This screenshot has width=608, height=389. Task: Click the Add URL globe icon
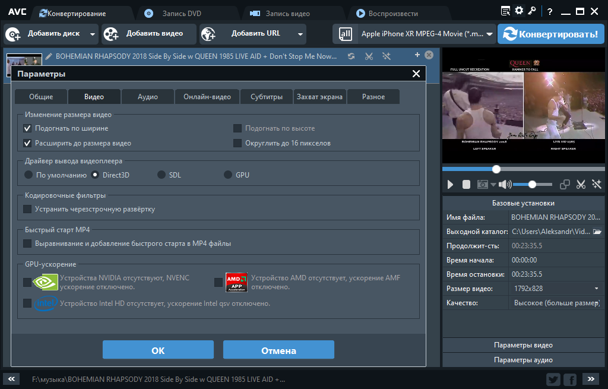[208, 34]
